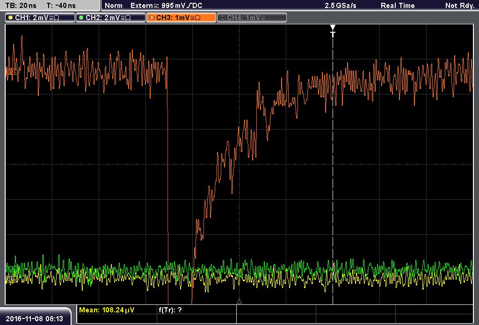Click the T: -40 ns trigger time readout
The image size is (479, 325).
tap(61, 6)
